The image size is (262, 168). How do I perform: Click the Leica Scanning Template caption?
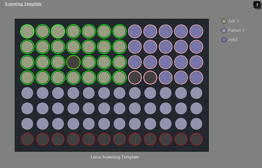[115, 157]
